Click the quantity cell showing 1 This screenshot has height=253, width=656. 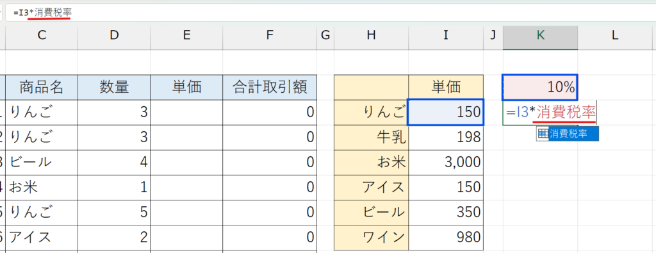[114, 188]
